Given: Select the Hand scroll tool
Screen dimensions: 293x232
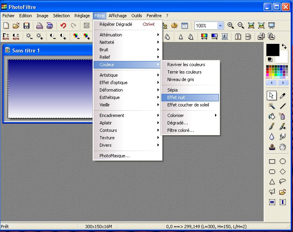Looking at the screenshot, I should pos(282,147).
